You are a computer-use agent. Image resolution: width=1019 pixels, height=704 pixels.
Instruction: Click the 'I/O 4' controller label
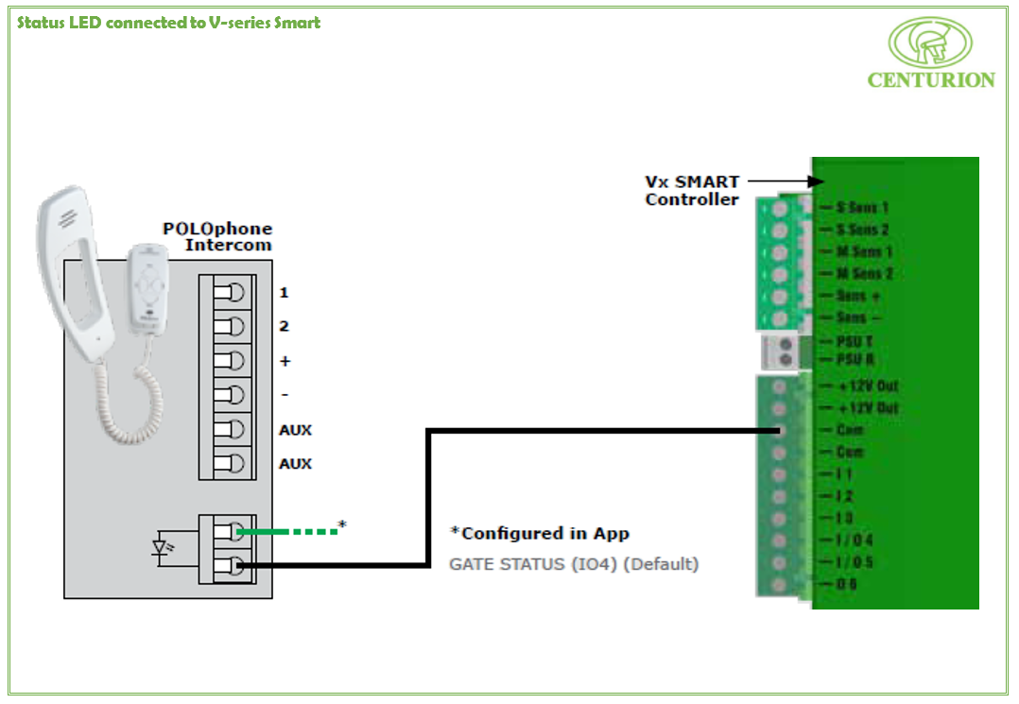854,541
